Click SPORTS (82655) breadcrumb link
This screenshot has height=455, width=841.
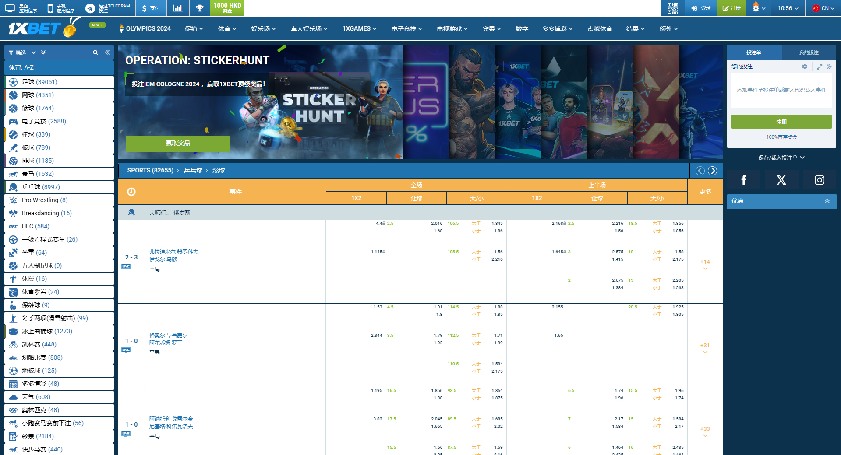[x=150, y=171]
